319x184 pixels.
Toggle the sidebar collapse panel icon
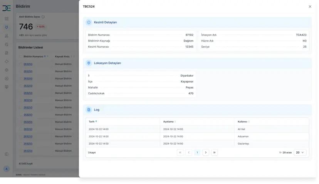[x=7, y=154]
